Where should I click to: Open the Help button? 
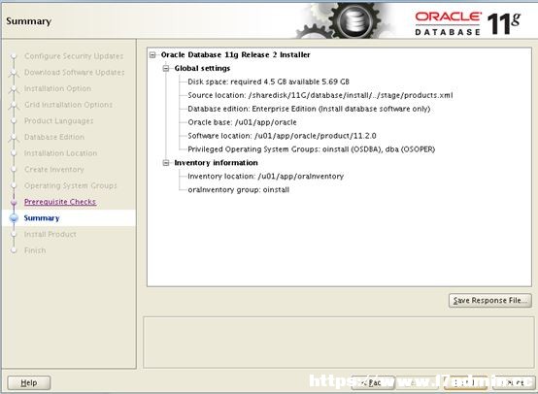tap(29, 382)
